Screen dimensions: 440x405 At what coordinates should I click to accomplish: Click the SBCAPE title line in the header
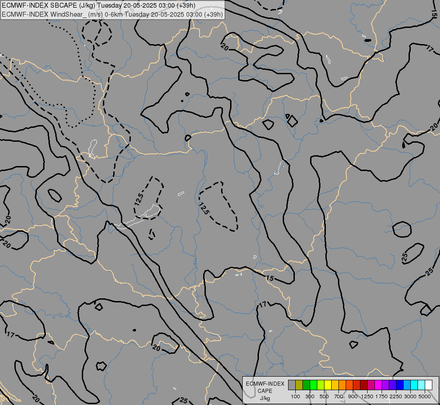[x=98, y=5]
